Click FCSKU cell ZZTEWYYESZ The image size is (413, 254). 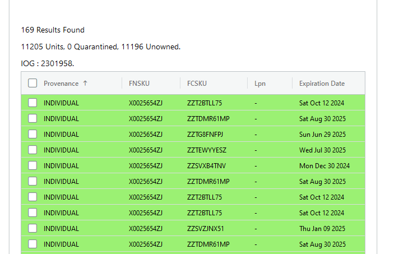207,150
